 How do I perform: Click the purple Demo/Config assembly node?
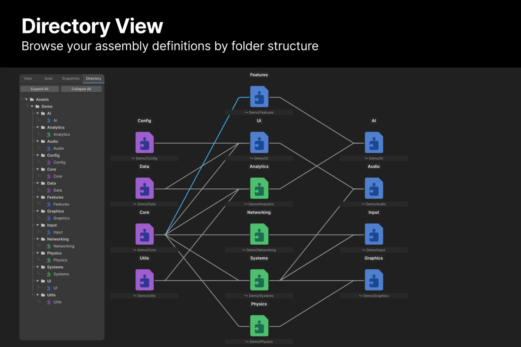pyautogui.click(x=144, y=142)
